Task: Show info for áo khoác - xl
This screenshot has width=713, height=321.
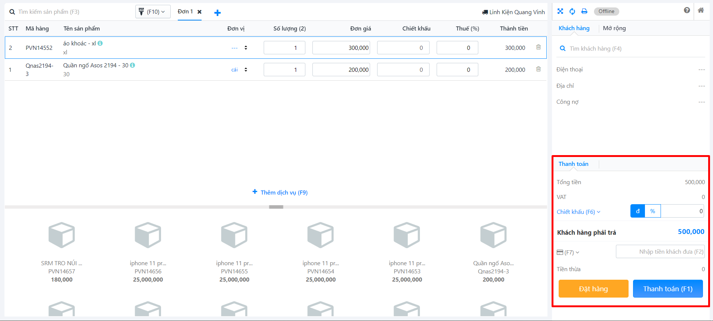Action: pos(100,43)
